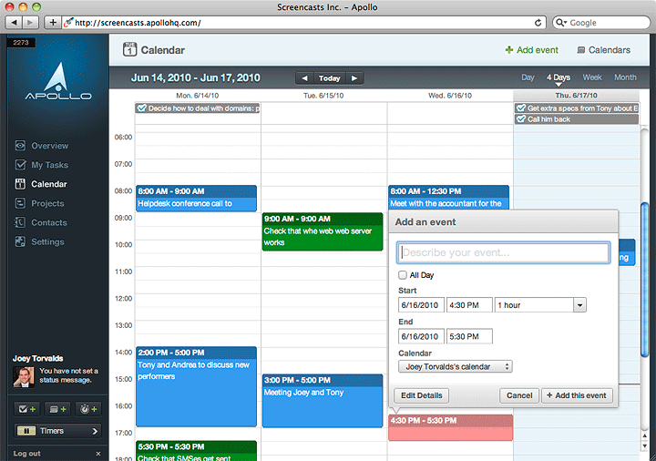
Task: Click Add this event button
Action: [x=577, y=395]
